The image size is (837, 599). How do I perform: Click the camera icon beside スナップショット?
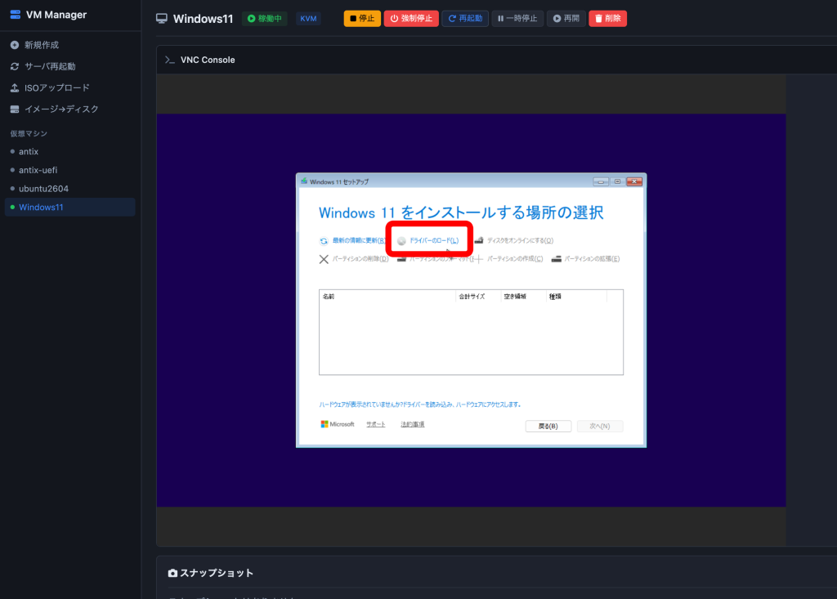(x=172, y=573)
